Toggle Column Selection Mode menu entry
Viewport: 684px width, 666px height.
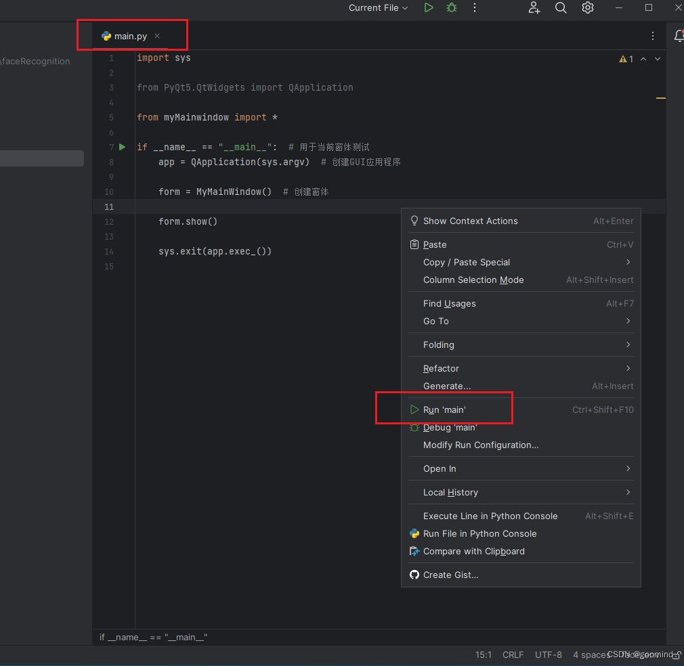[x=521, y=280]
